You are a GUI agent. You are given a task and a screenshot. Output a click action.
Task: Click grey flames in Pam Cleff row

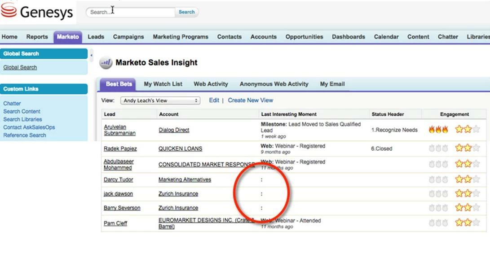pyautogui.click(x=438, y=223)
